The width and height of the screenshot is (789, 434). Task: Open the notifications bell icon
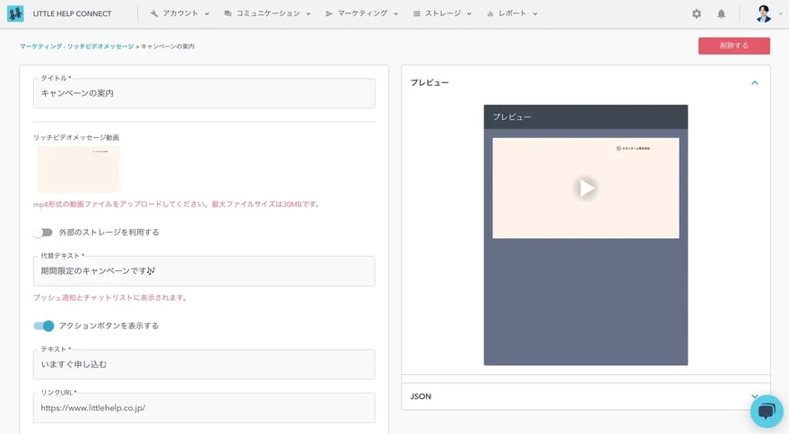pos(721,13)
